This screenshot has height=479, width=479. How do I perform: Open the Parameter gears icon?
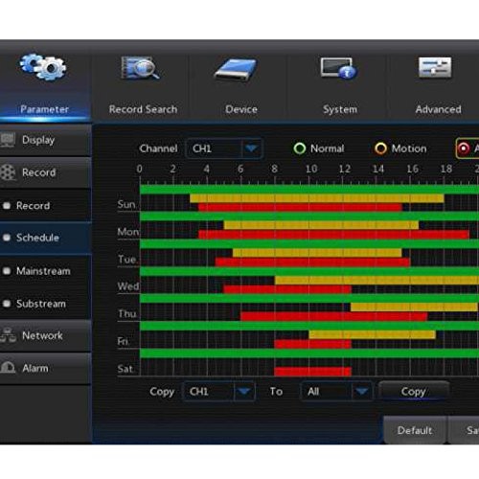coord(43,67)
